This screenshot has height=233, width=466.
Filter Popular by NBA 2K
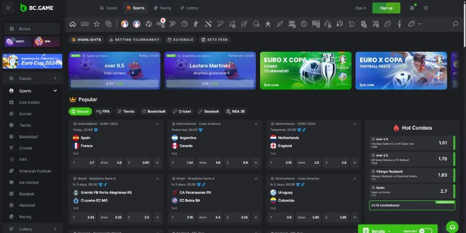pyautogui.click(x=236, y=111)
